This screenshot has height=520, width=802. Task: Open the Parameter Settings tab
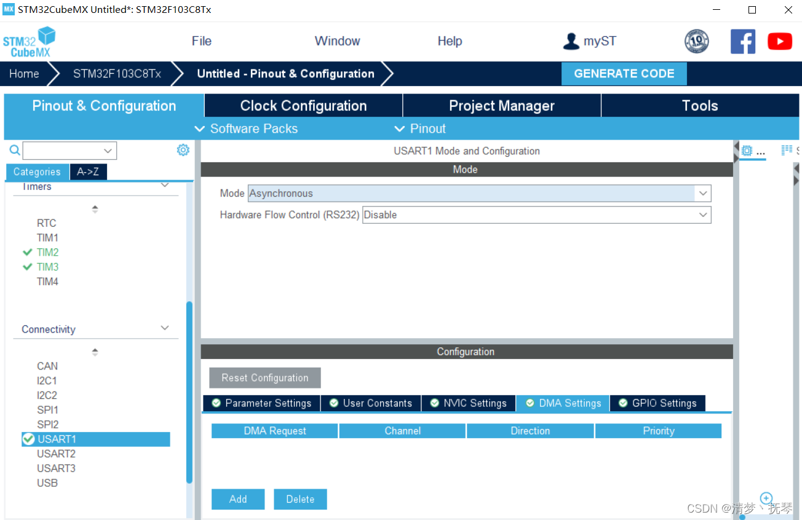click(261, 403)
